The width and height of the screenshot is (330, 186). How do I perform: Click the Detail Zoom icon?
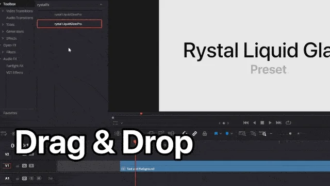click(x=253, y=133)
